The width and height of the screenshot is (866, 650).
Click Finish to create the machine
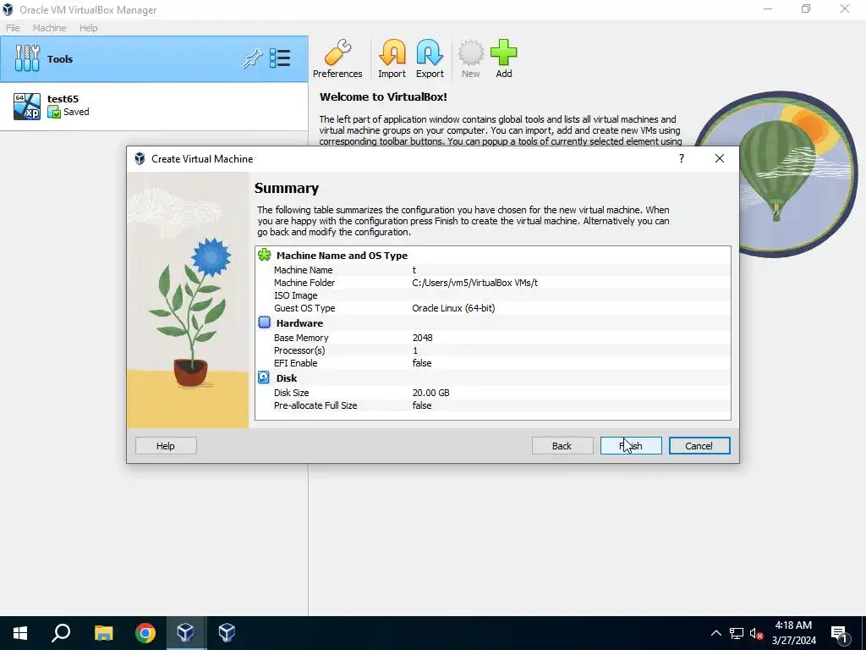631,445
